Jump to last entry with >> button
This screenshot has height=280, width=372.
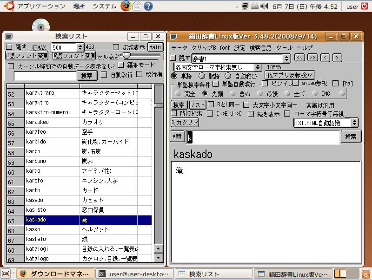(312, 58)
